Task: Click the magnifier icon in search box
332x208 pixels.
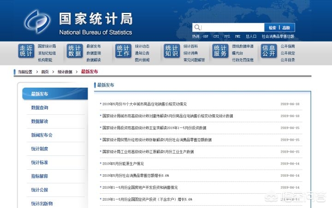Action: point(197,27)
